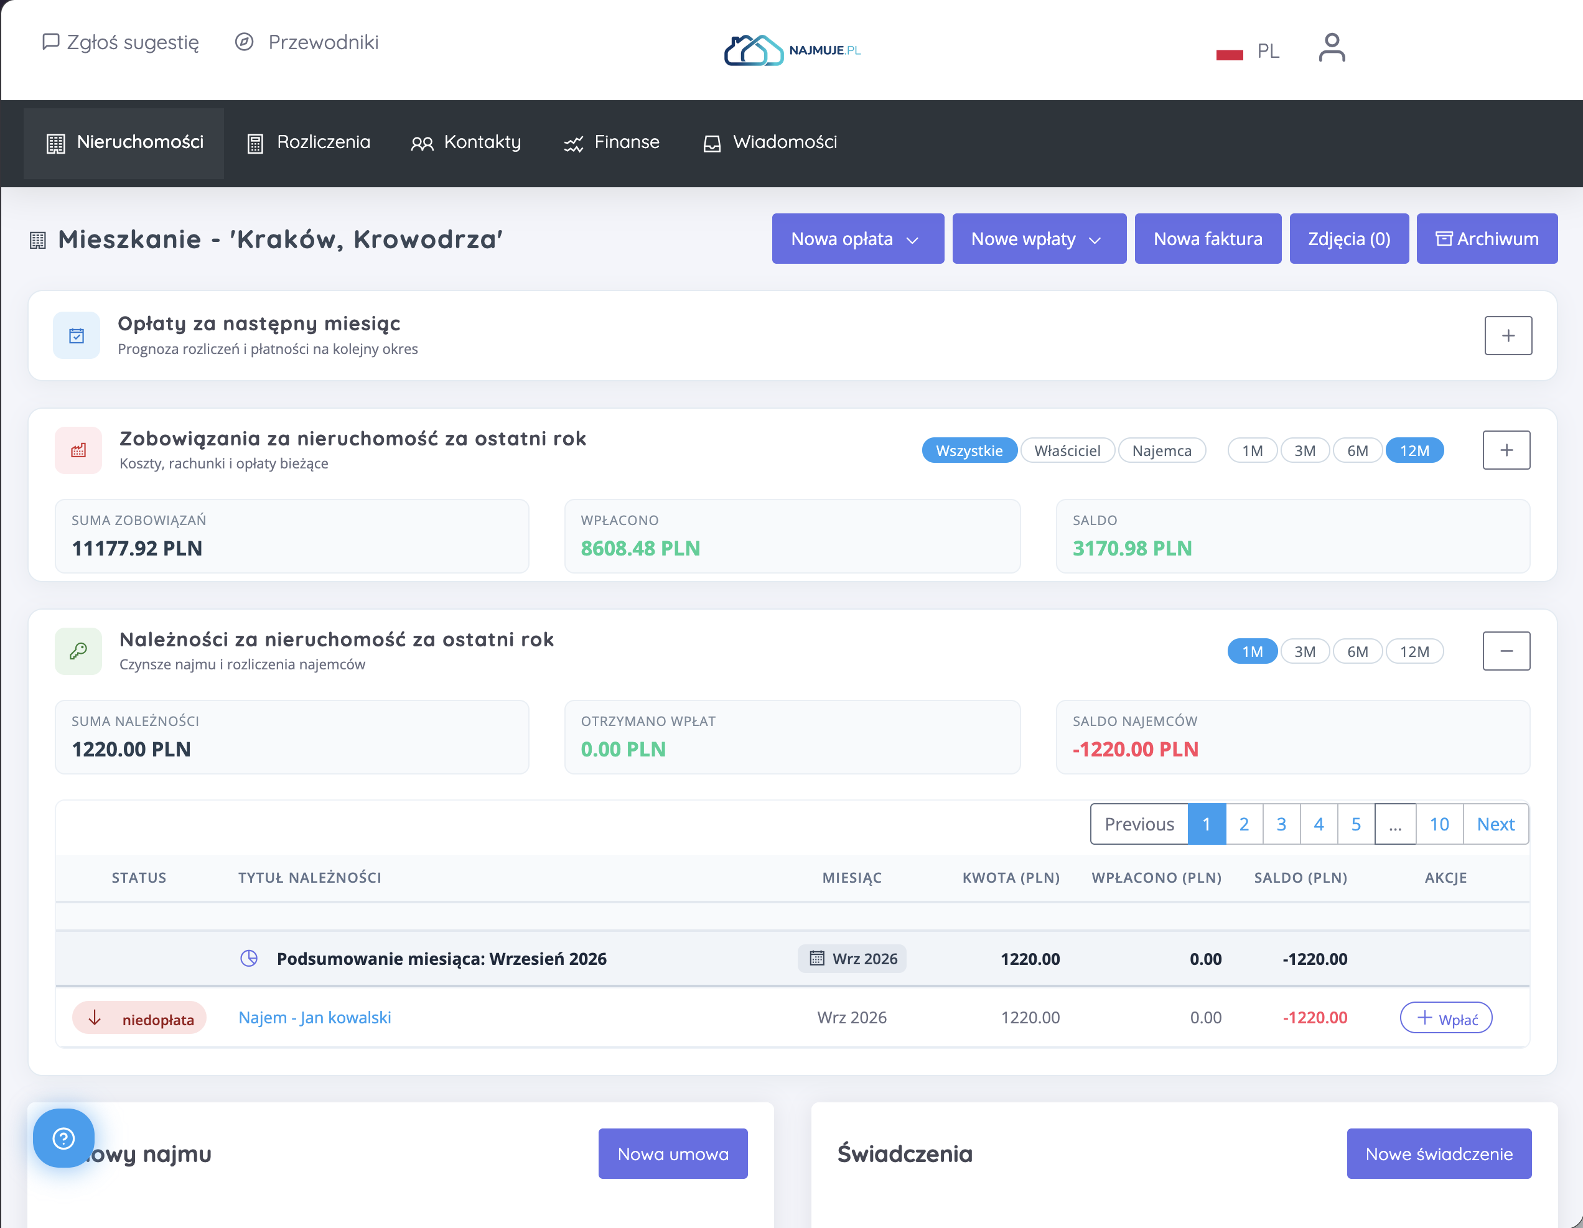Screen dimensions: 1583x1228
Task: Open the user profile icon
Action: [1332, 48]
